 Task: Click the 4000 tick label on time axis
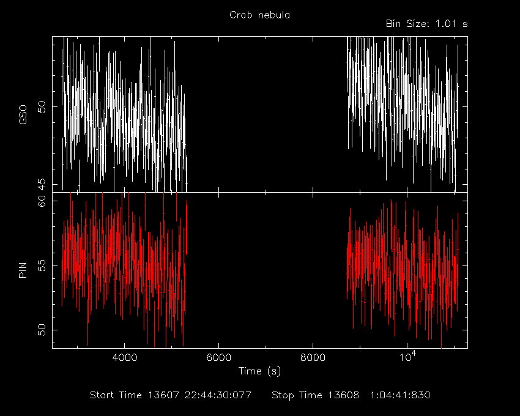pyautogui.click(x=125, y=358)
